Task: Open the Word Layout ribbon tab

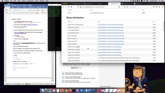Action: pos(24,7)
